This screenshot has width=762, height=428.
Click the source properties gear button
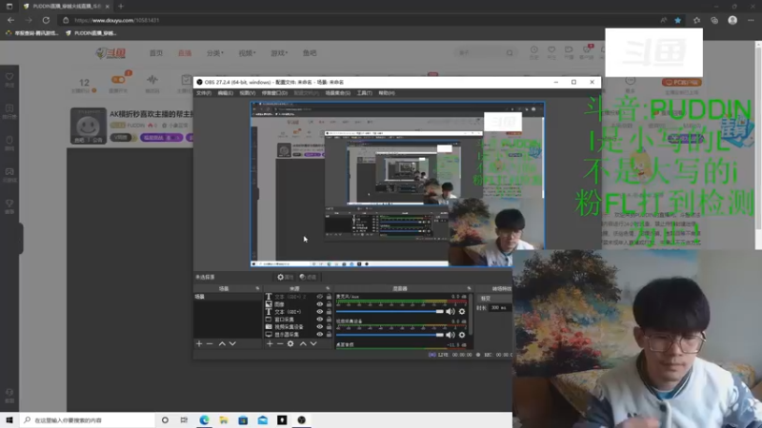(x=285, y=277)
